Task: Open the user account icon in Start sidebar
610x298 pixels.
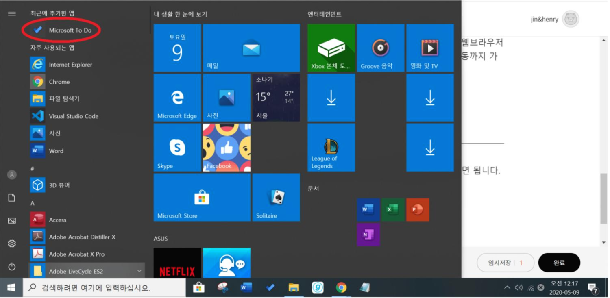Action: tap(12, 175)
